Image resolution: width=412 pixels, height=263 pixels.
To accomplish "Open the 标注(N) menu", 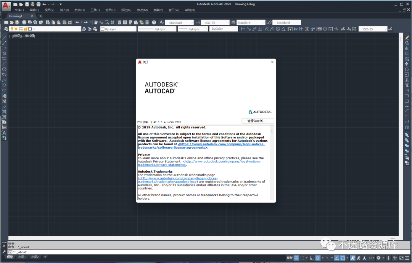I will coord(126,10).
